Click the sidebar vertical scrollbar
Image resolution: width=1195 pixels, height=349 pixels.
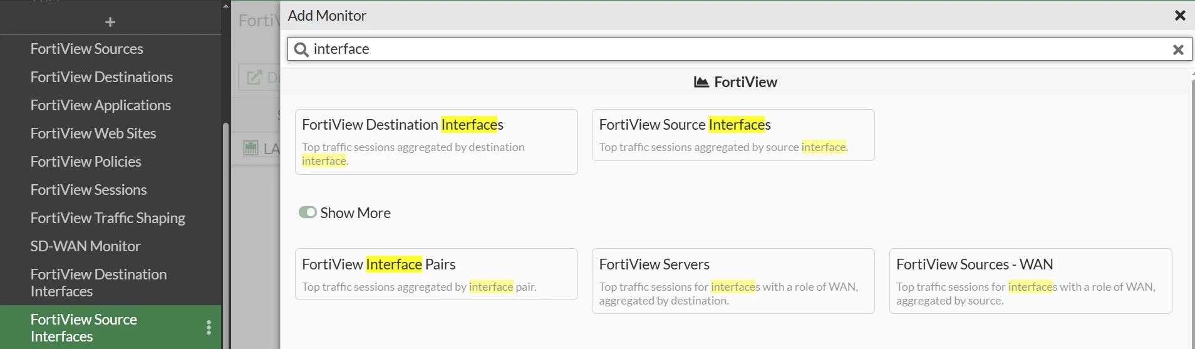tap(226, 235)
